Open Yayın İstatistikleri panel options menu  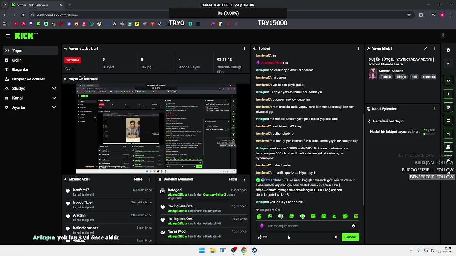(244, 48)
